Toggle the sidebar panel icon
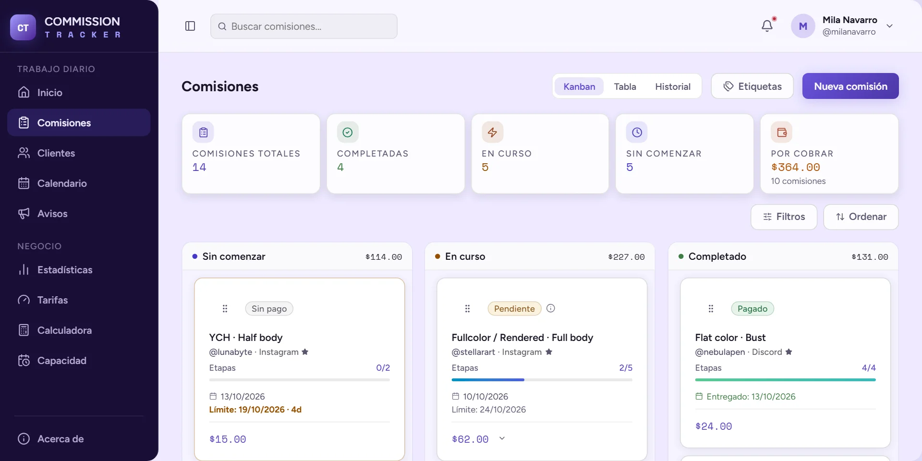The height and width of the screenshot is (461, 922). coord(190,26)
